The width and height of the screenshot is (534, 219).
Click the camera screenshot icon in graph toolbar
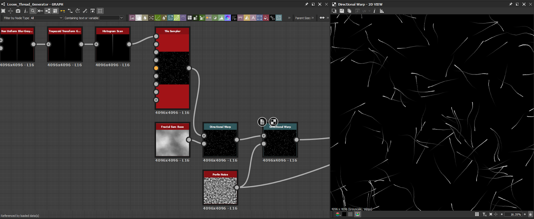[18, 11]
